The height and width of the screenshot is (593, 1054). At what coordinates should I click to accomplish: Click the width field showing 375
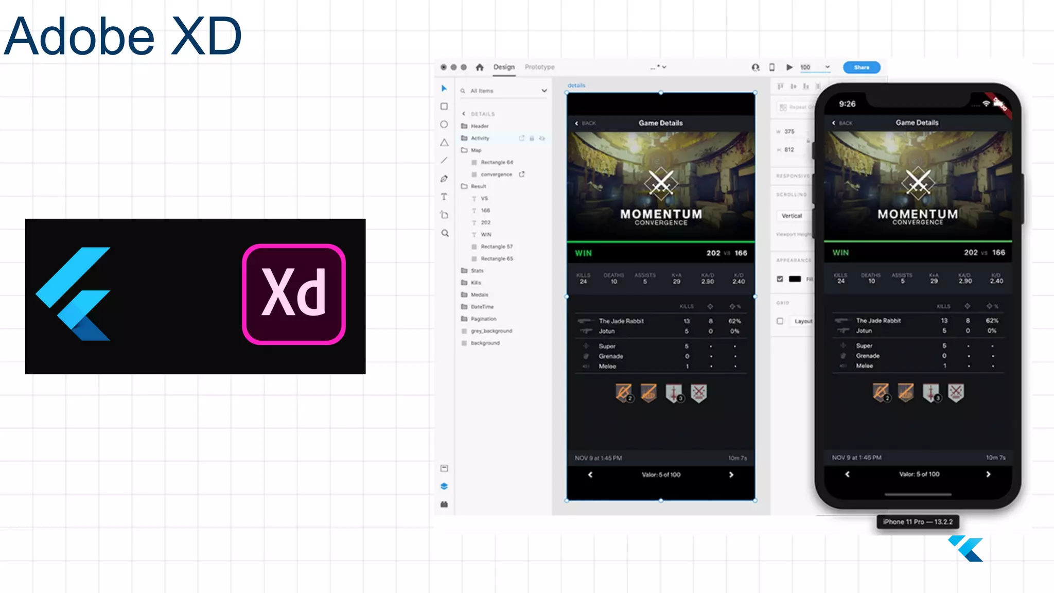point(789,131)
